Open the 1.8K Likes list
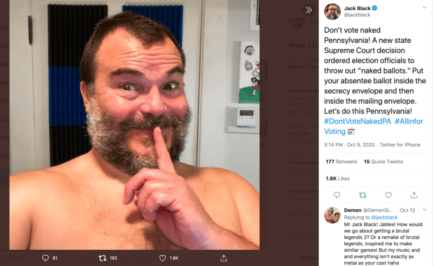This screenshot has width=433, height=266. pos(337,178)
